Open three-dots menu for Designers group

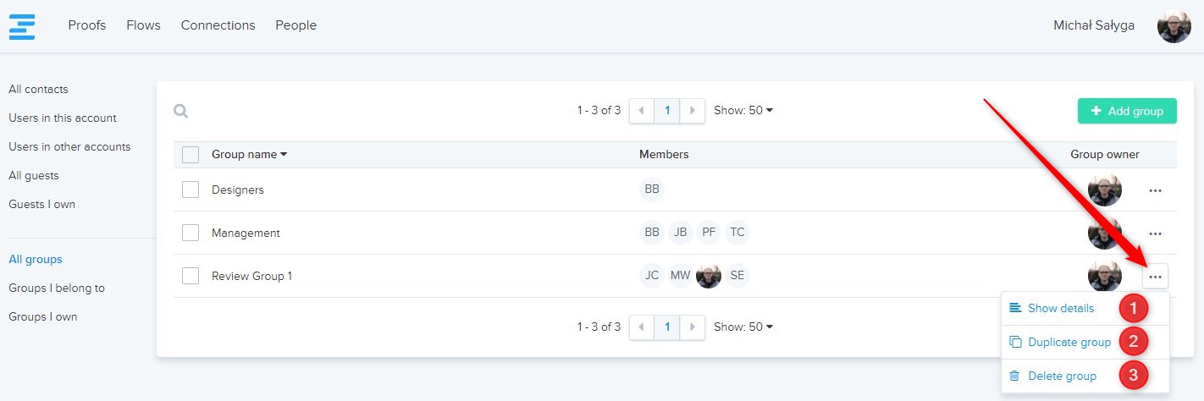(x=1155, y=190)
